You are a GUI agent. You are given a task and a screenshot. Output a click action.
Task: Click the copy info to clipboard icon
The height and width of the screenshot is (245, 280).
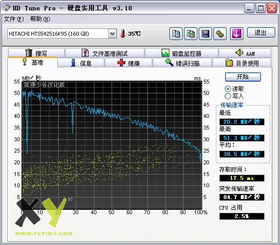pos(176,34)
